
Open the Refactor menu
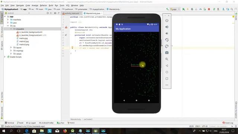click(x=44, y=5)
